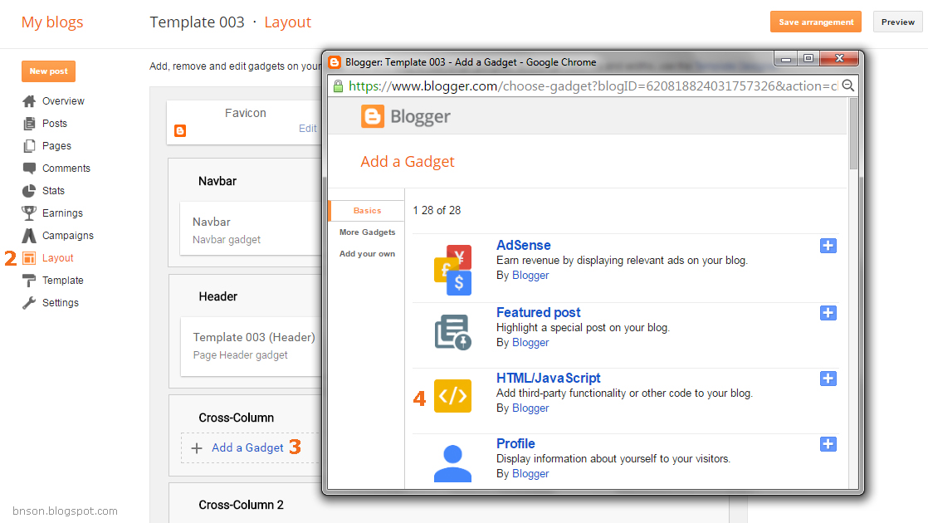Open the AdSense gadget title link
The height and width of the screenshot is (523, 928).
click(523, 245)
